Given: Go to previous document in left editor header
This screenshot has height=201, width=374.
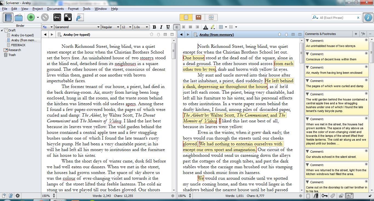Looking at the screenshot, I should point(151,35).
